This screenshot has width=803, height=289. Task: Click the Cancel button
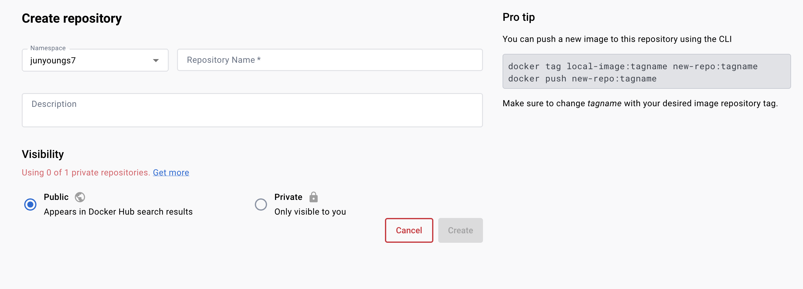(409, 231)
